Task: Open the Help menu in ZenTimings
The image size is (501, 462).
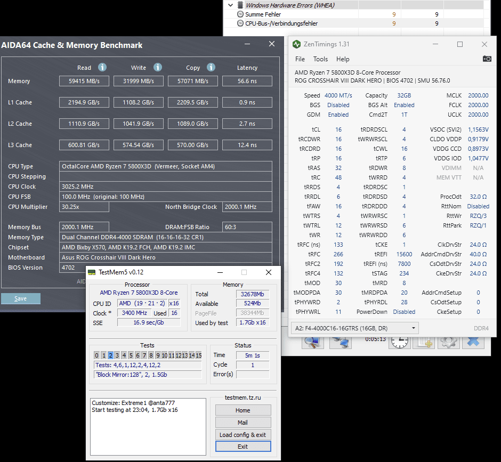Action: [x=343, y=59]
